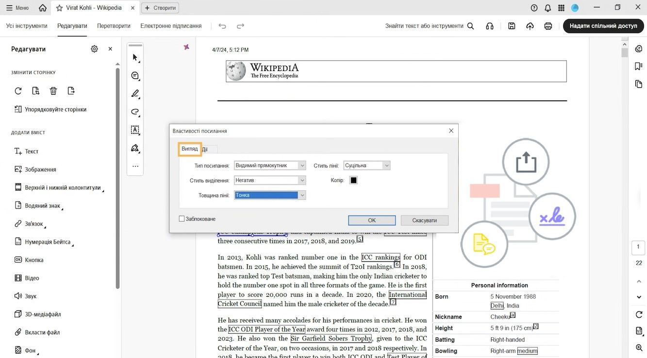The height and width of the screenshot is (358, 647).
Task: Open more tools ellipsis in toolbar
Action: [x=135, y=166]
